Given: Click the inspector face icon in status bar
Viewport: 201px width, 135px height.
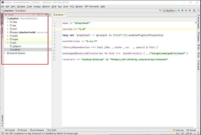Looking at the screenshot, I should pos(198,133).
